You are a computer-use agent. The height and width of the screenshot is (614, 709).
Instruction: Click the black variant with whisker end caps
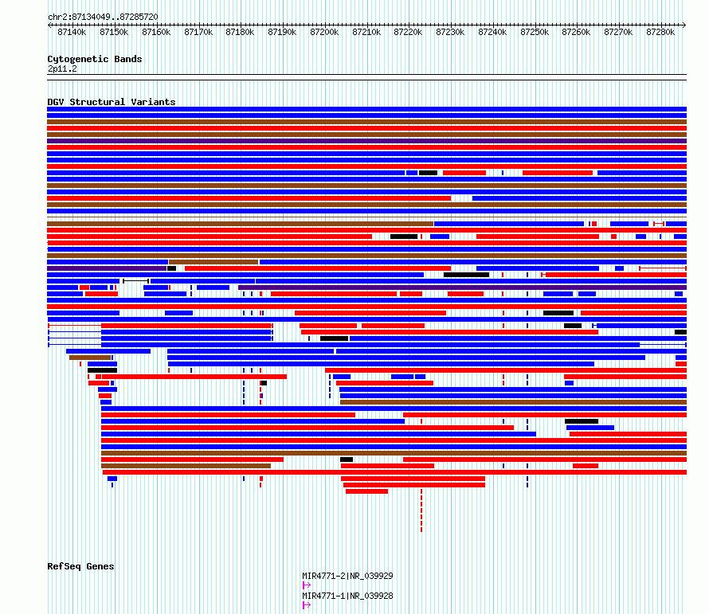[x=135, y=281]
